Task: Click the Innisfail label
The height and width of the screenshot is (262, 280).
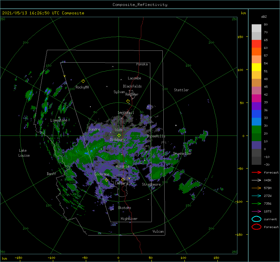Action: 126,113
